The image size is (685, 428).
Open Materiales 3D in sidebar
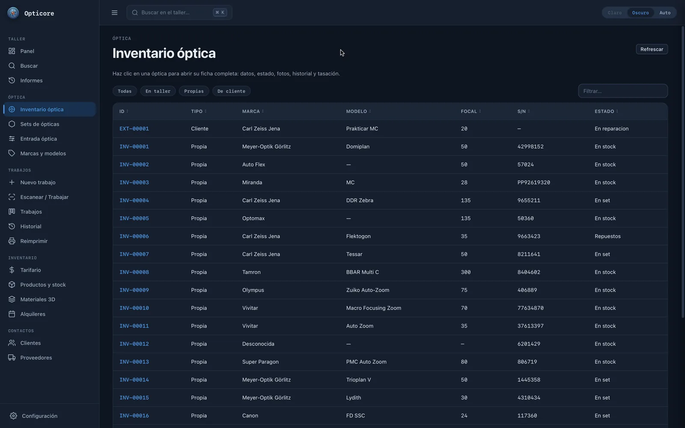pos(49,299)
